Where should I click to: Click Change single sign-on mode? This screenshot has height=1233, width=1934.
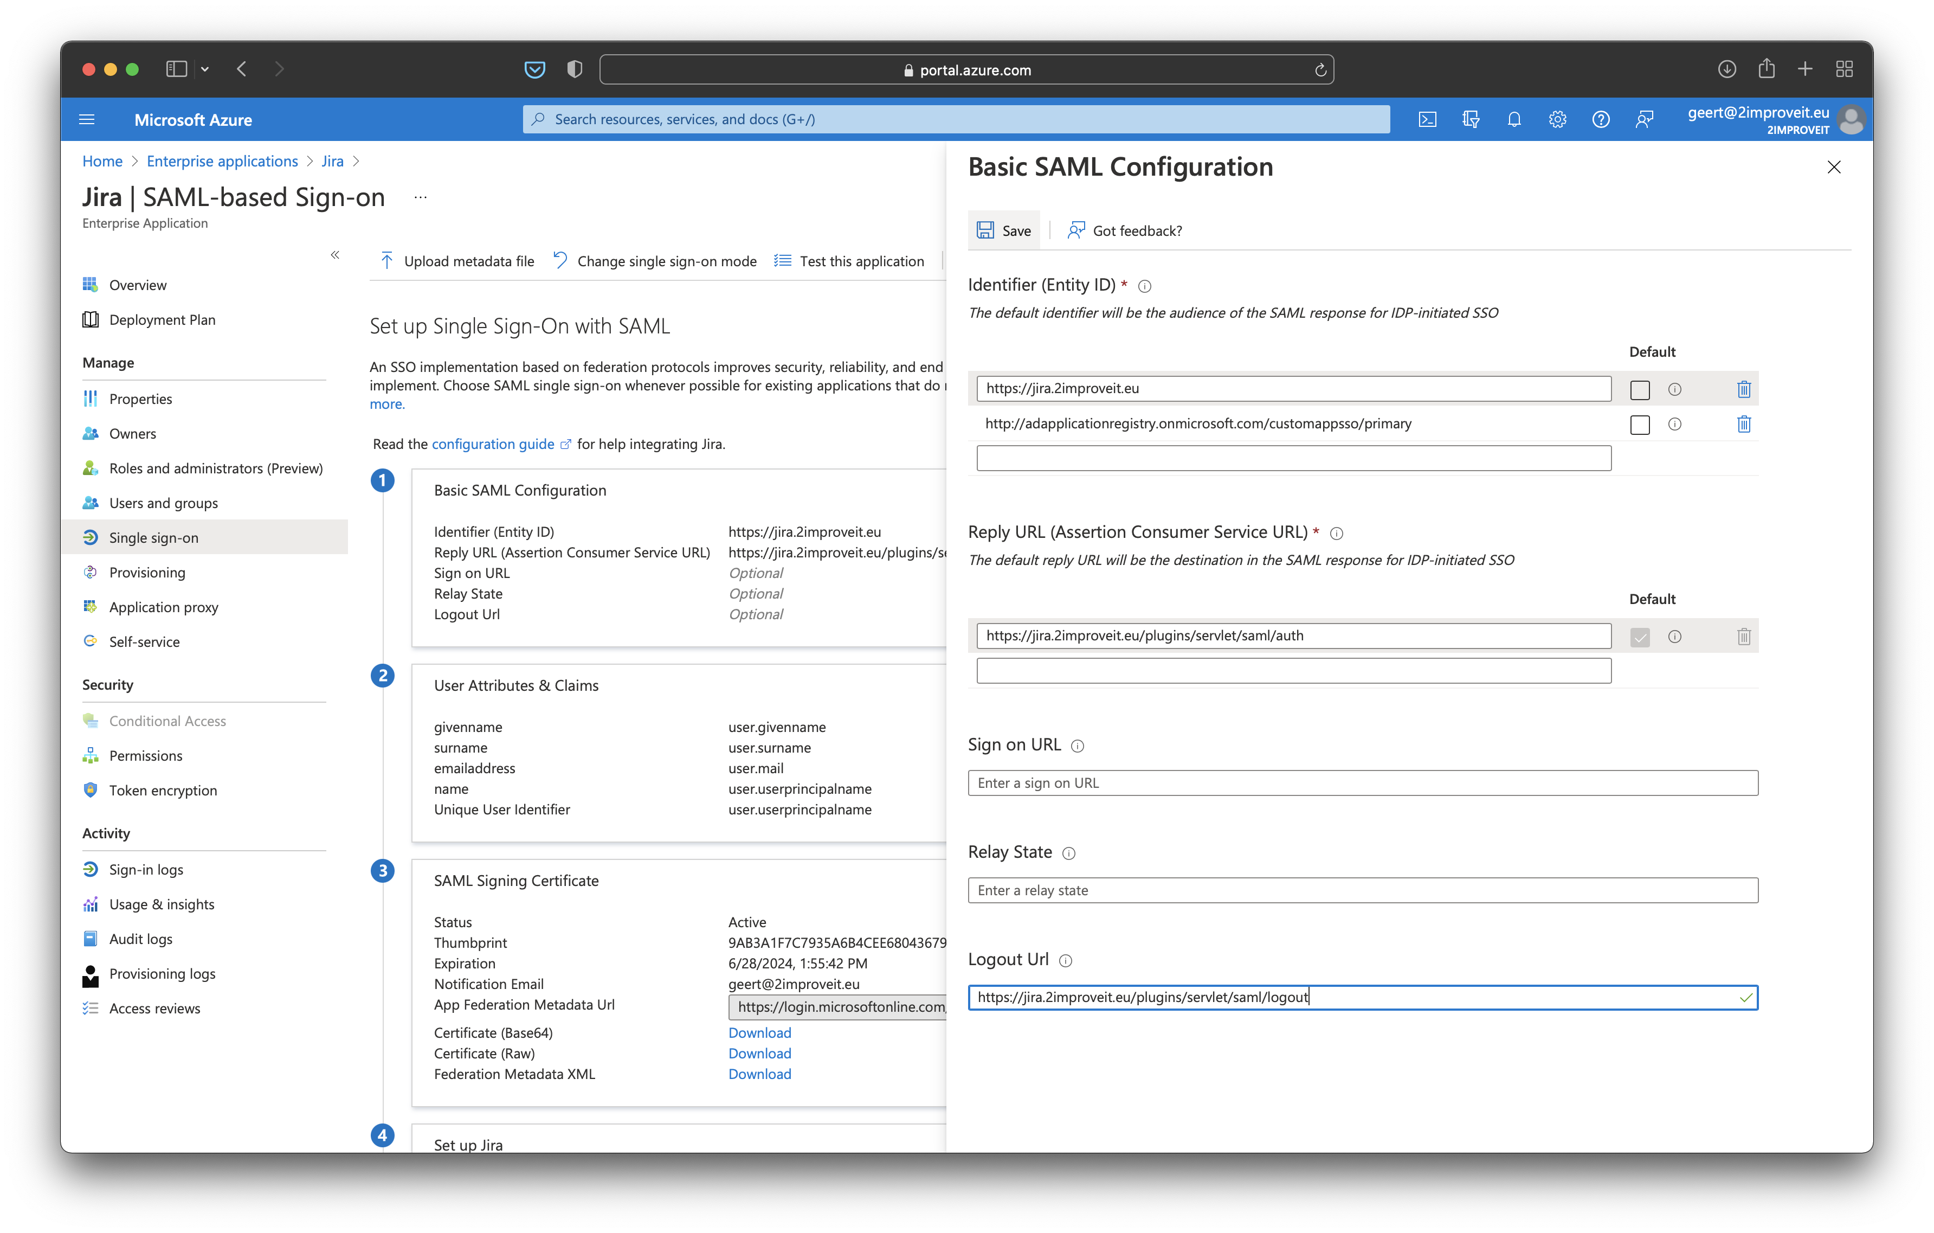(655, 261)
